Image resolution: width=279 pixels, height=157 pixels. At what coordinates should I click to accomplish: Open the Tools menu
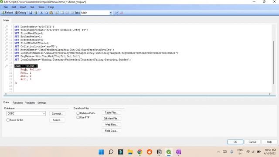coord(41,7)
